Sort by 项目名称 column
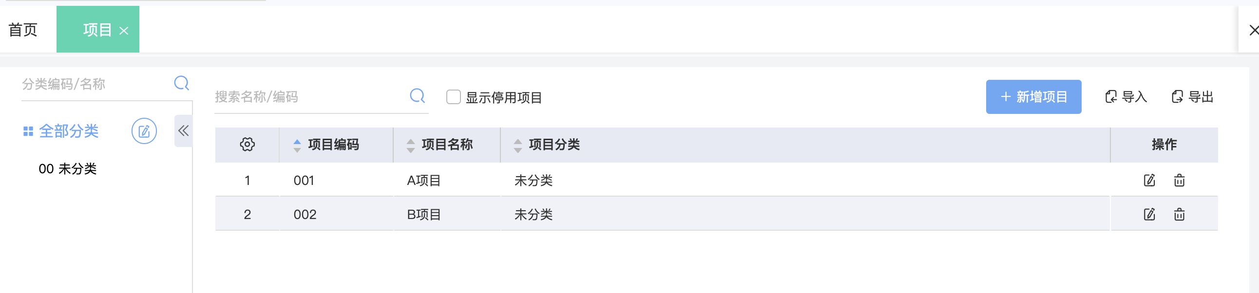Screen dimensions: 1259x293 411,145
